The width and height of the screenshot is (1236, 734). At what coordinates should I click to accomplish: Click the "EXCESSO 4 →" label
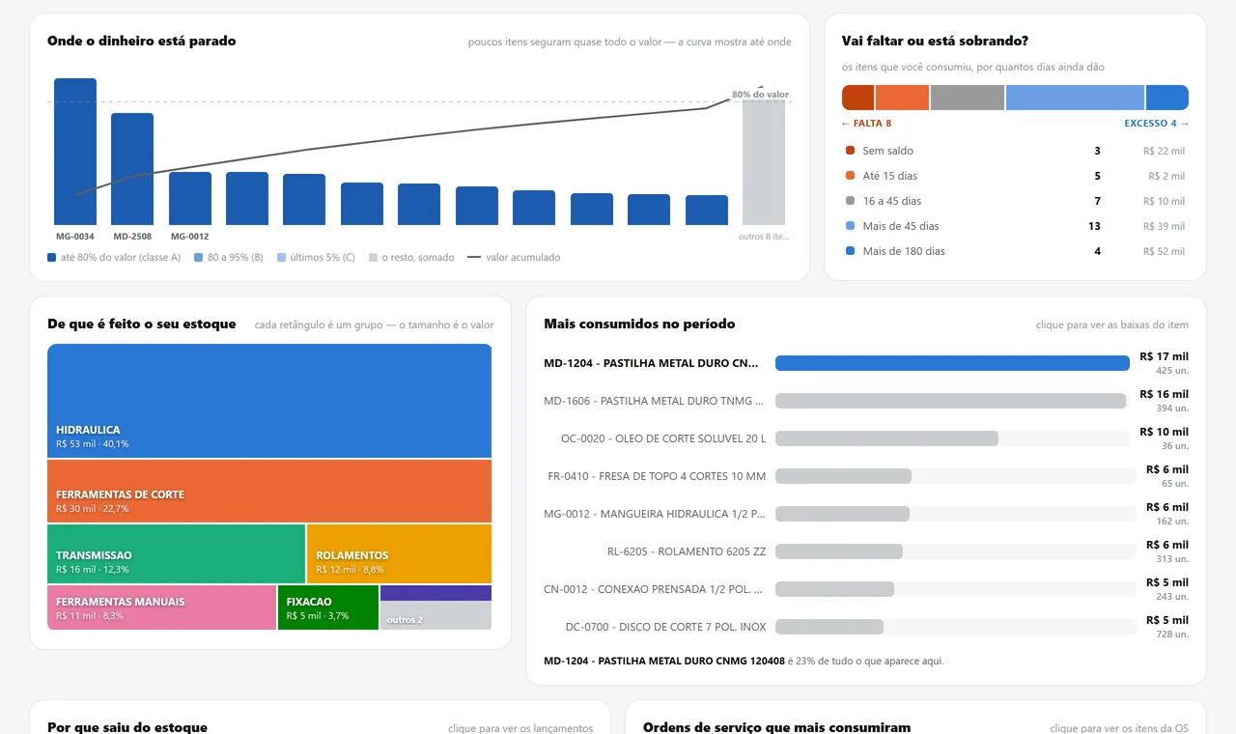pyautogui.click(x=1157, y=124)
